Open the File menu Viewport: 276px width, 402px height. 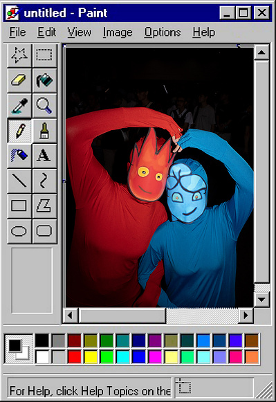(x=18, y=33)
